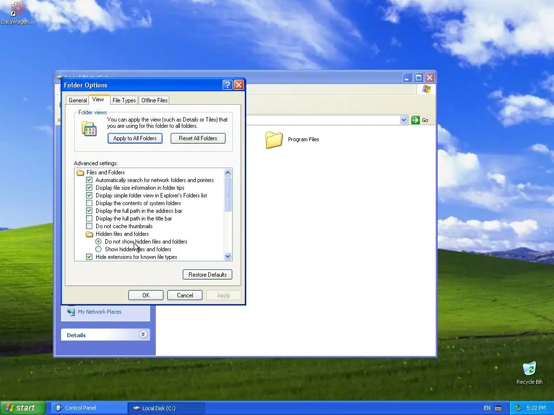Toggle Display file size information in folder tips
Screen dimensions: 554x415
tap(89, 188)
